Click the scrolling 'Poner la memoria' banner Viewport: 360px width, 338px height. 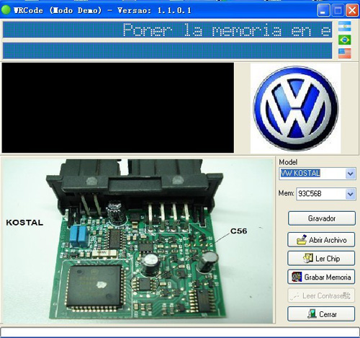[168, 30]
